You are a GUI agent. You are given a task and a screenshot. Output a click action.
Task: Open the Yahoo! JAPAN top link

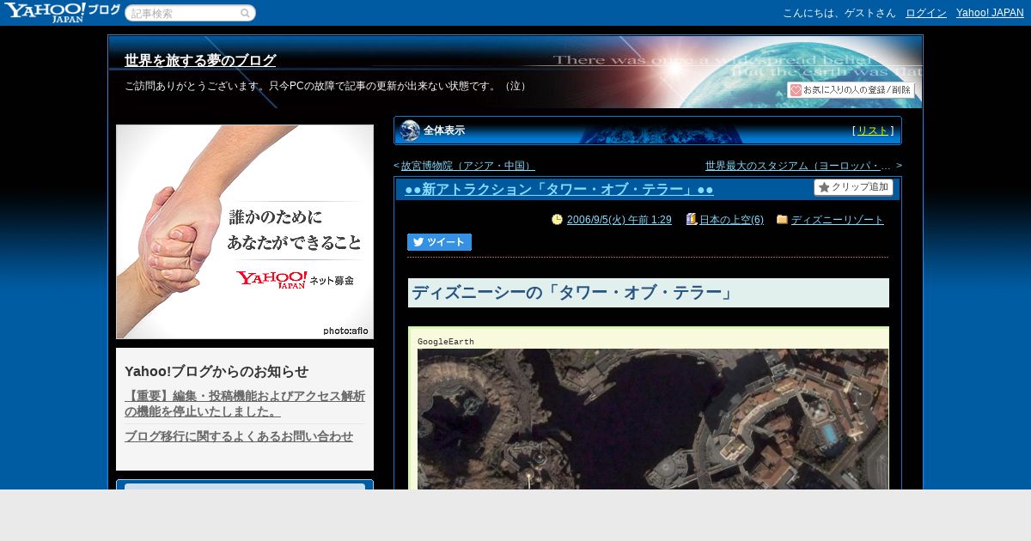[x=990, y=13]
